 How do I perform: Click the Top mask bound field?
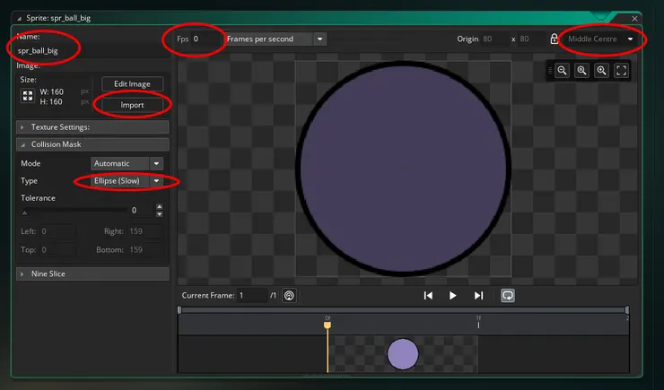58,249
